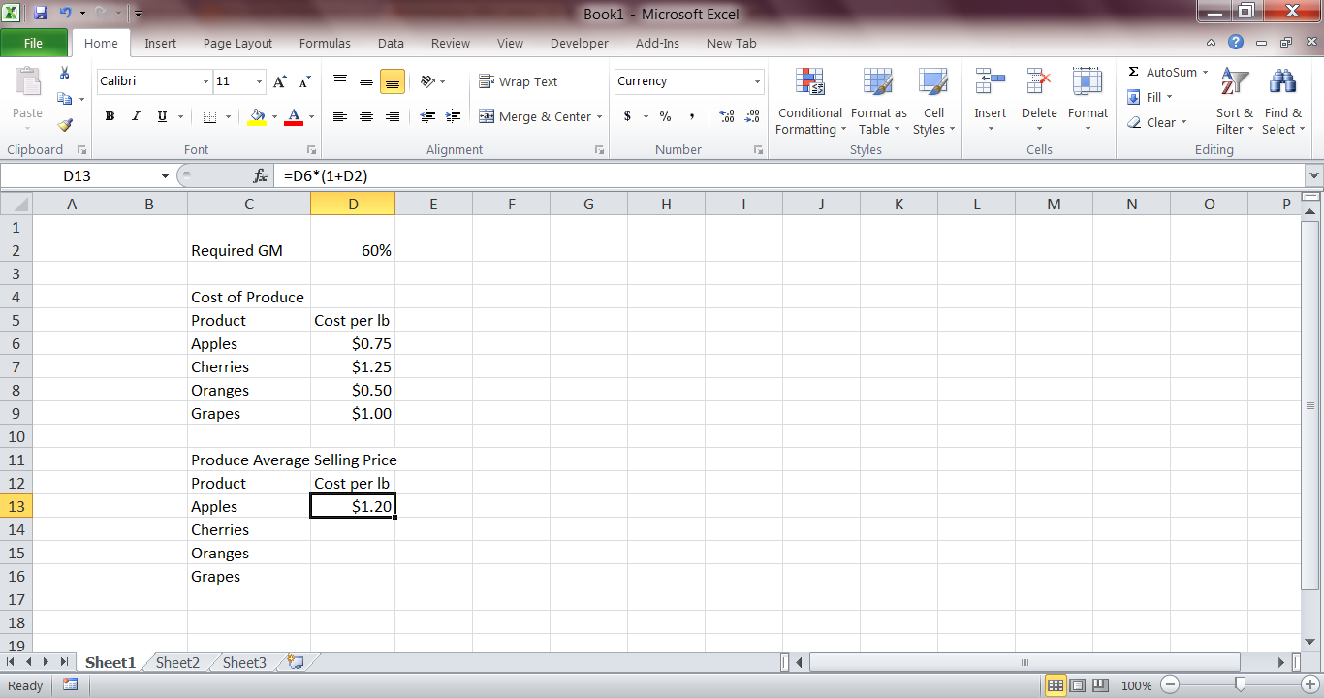The width and height of the screenshot is (1324, 698).
Task: Click the Insert Function fx icon
Action: (x=260, y=175)
